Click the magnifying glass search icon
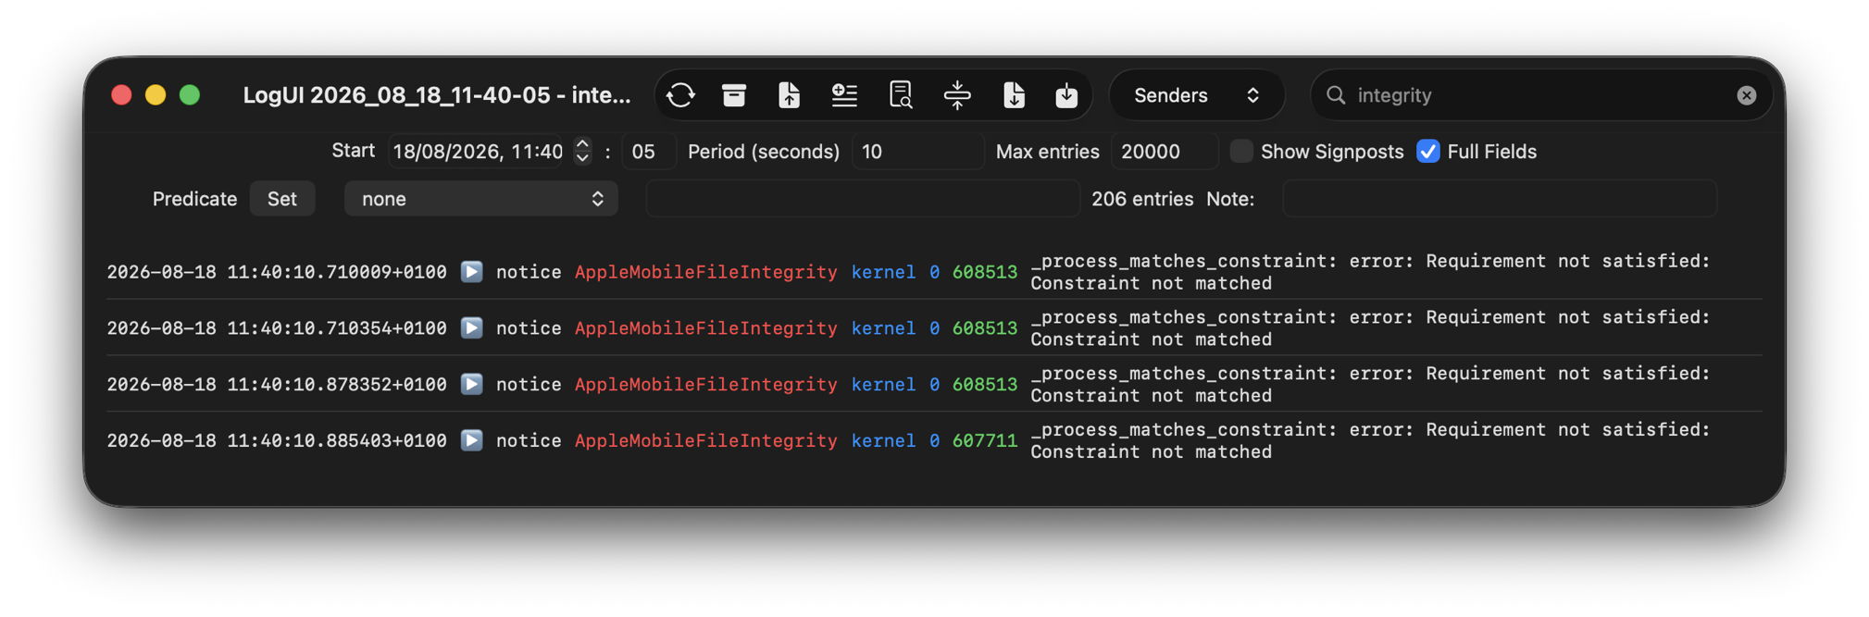This screenshot has height=617, width=1869. click(x=1336, y=95)
